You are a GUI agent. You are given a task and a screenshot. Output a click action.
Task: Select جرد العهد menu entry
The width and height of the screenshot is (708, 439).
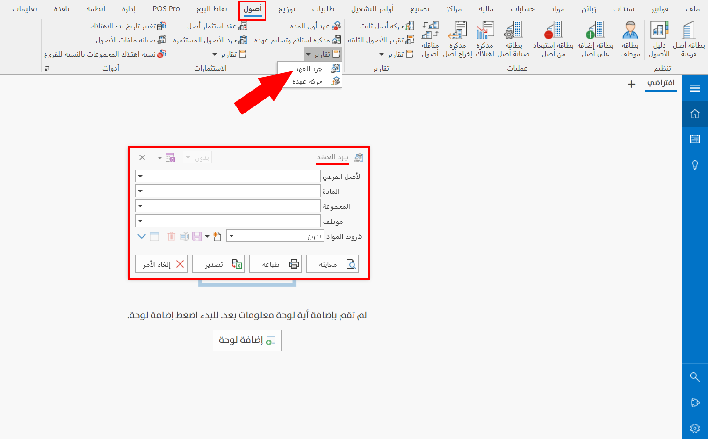[310, 69]
